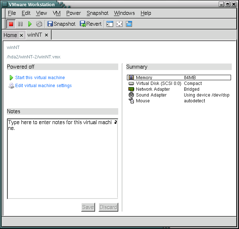
Task: Open the VM menu
Action: pyautogui.click(x=57, y=13)
